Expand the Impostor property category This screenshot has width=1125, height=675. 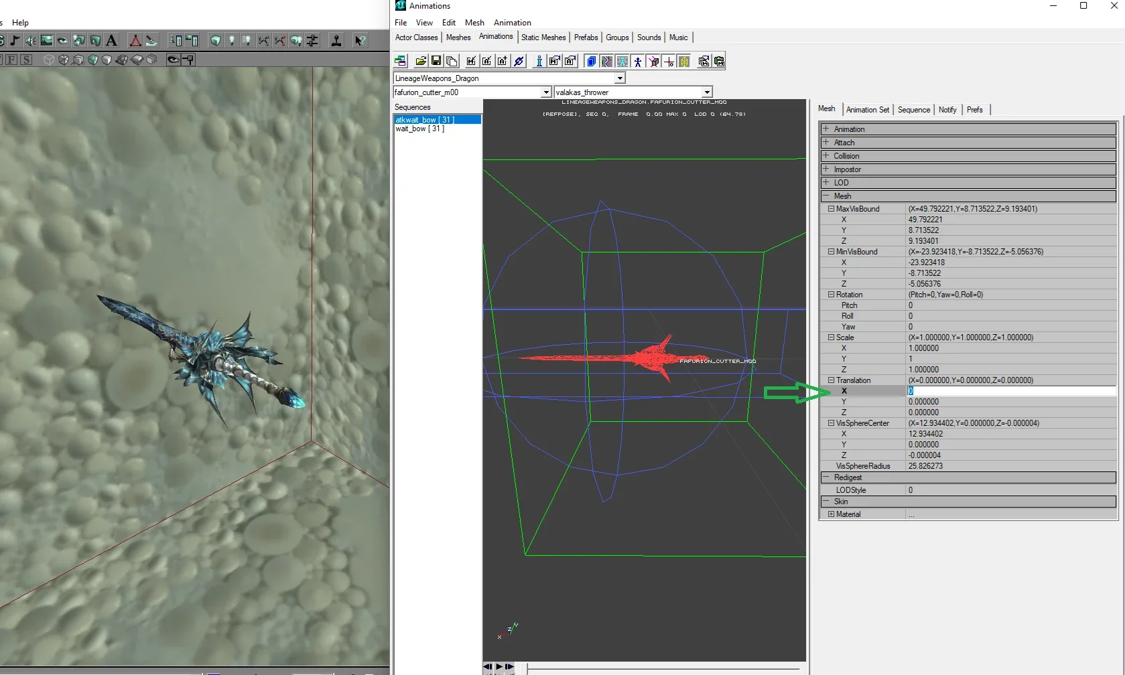tap(826, 169)
